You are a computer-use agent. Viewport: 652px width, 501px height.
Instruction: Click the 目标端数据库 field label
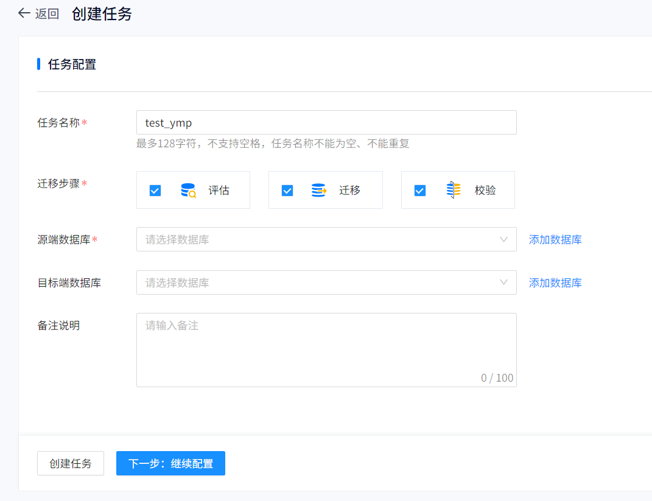pyautogui.click(x=69, y=282)
